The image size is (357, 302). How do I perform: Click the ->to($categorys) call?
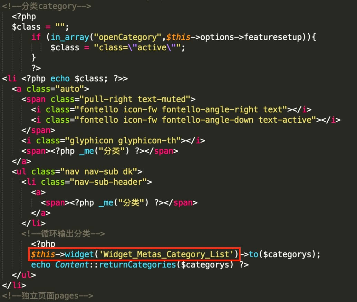pos(280,254)
